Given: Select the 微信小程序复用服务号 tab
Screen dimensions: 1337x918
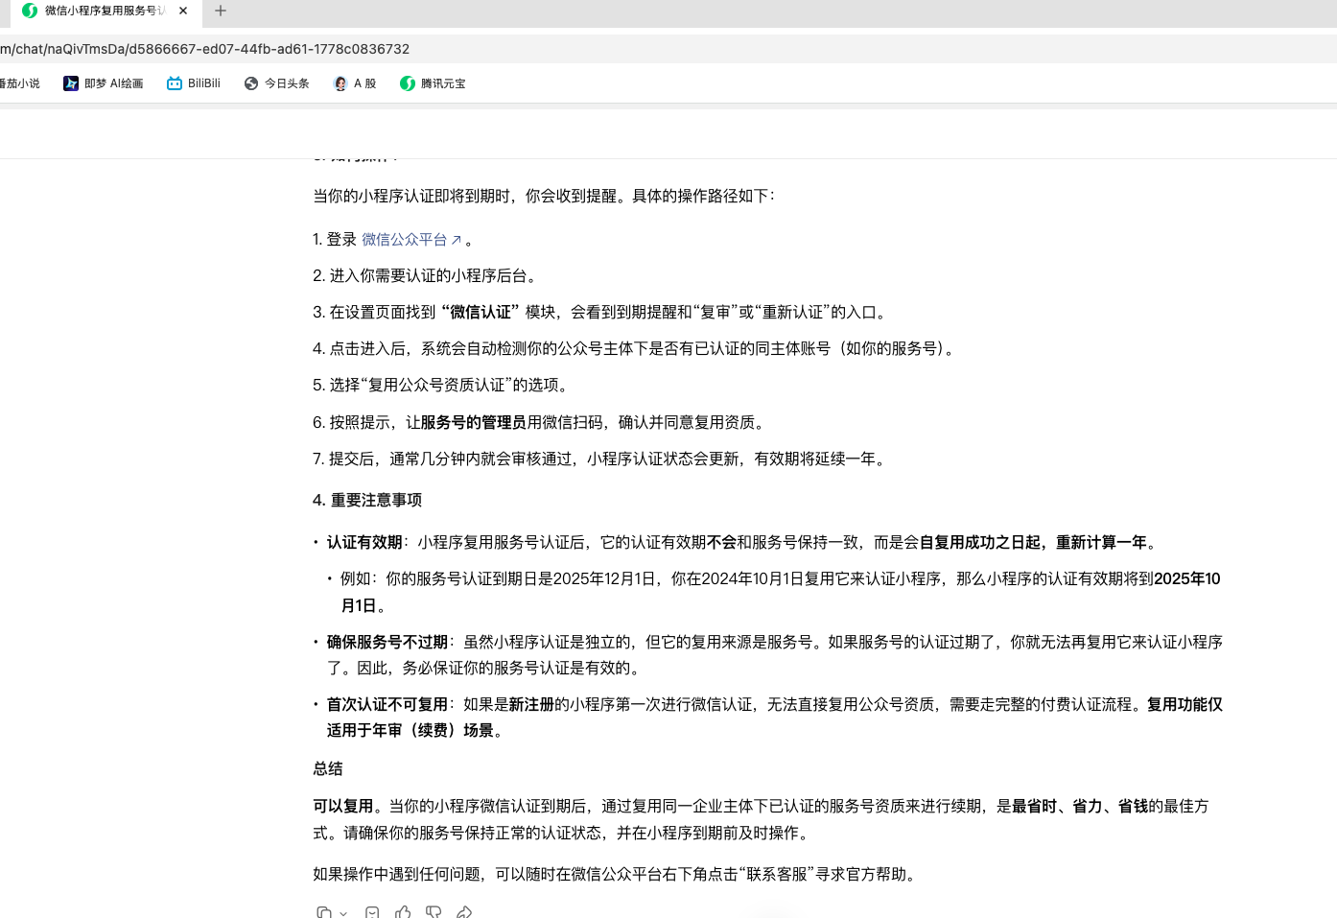Looking at the screenshot, I should tap(106, 11).
